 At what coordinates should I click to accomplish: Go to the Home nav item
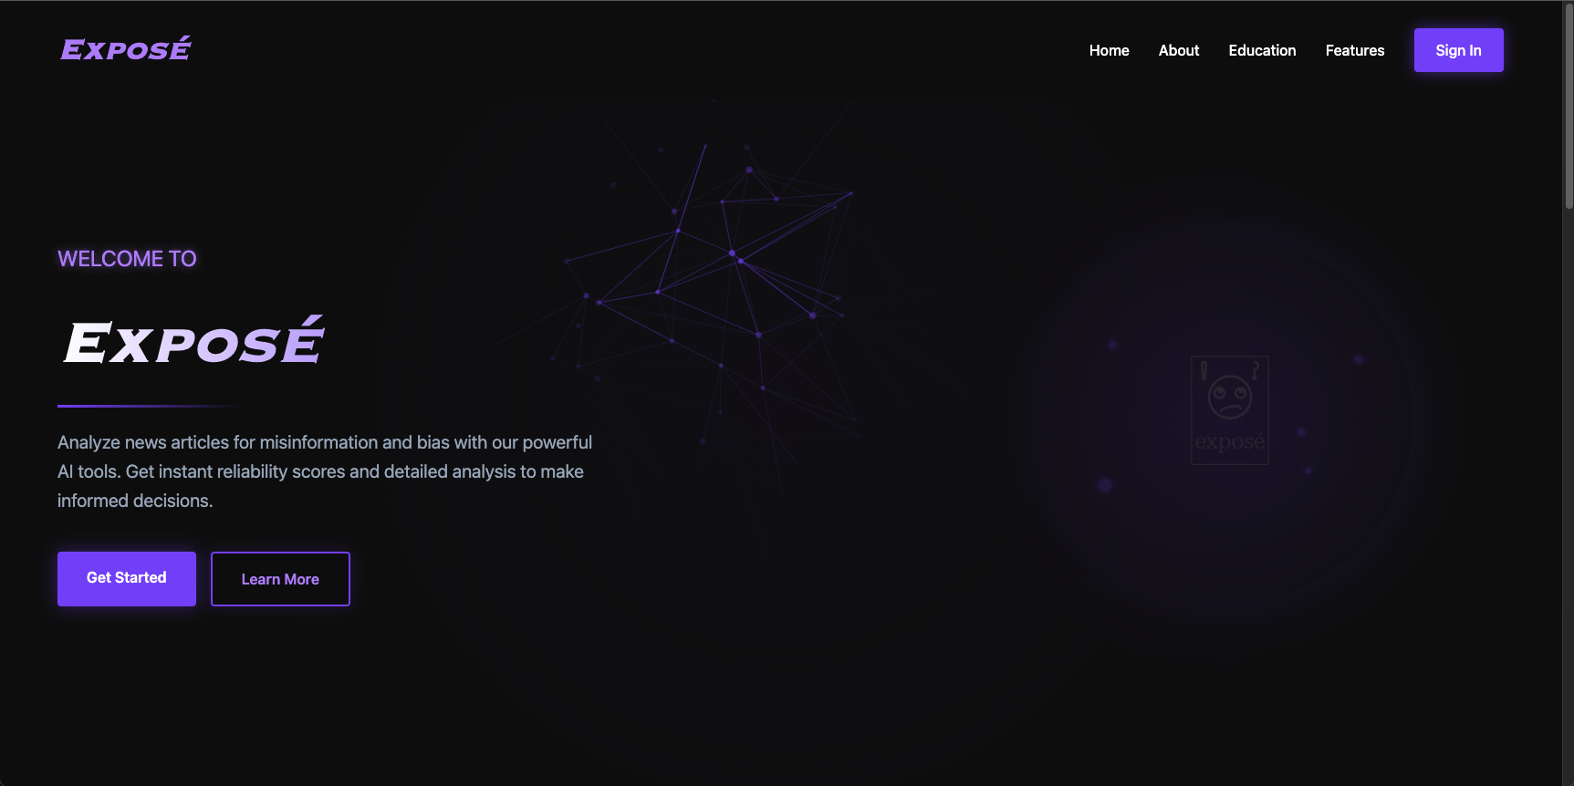tap(1109, 50)
